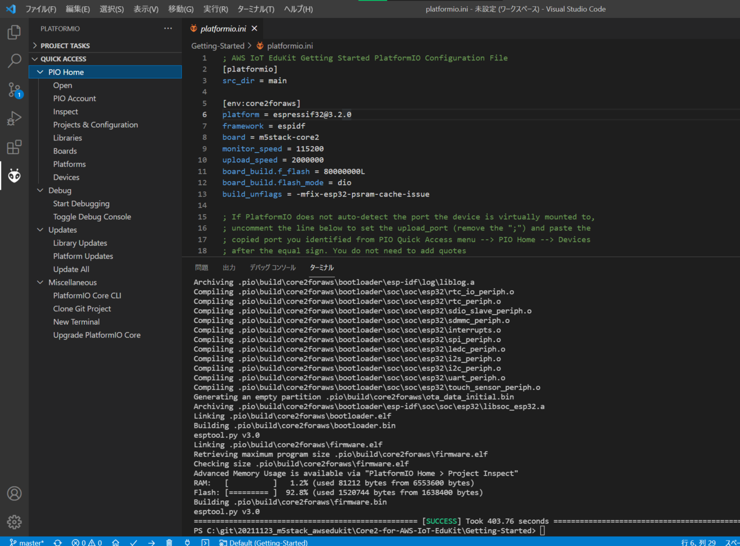Screen dimensions: 740x546
Task: Click PlatformIO New Terminal icon in status bar
Action: tap(205, 542)
